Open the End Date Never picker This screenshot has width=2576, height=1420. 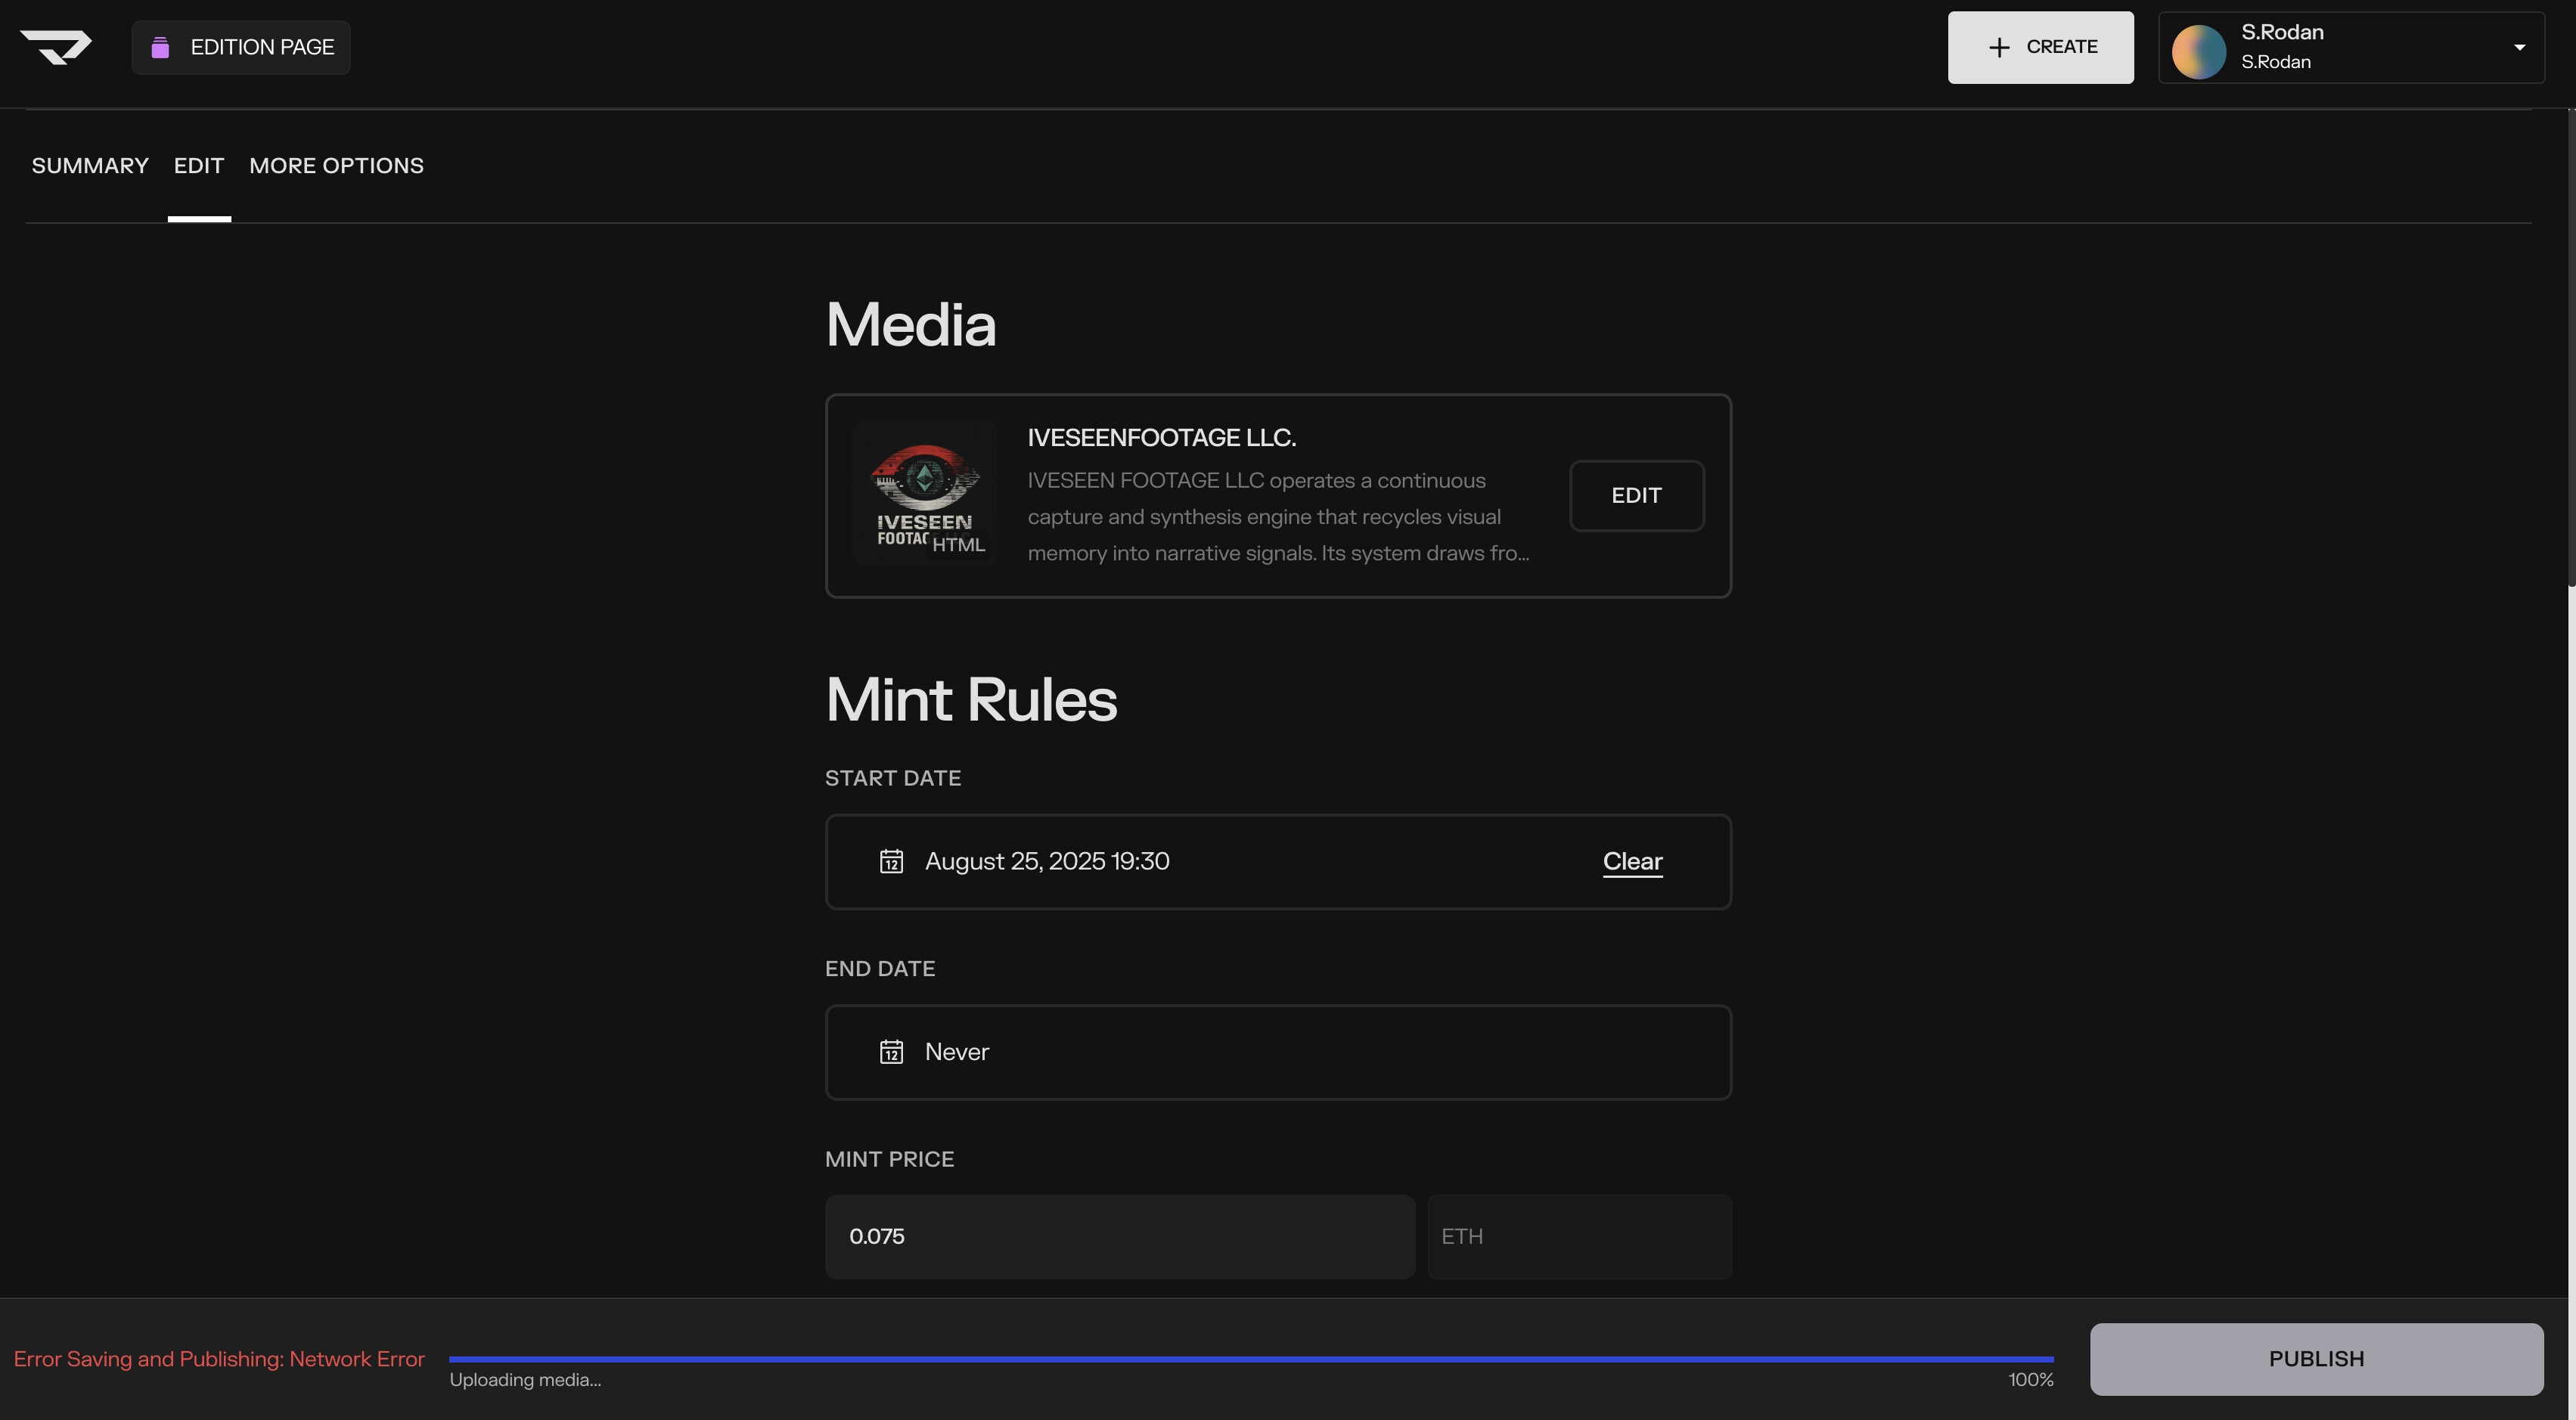tap(1277, 1052)
